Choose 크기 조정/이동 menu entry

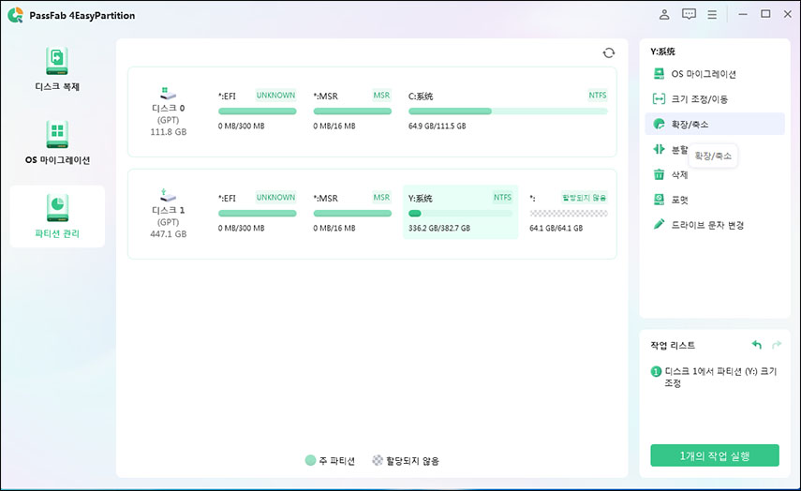coord(715,98)
